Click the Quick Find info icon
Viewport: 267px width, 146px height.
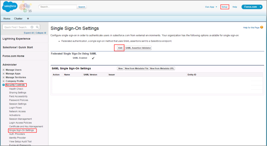click(32, 27)
